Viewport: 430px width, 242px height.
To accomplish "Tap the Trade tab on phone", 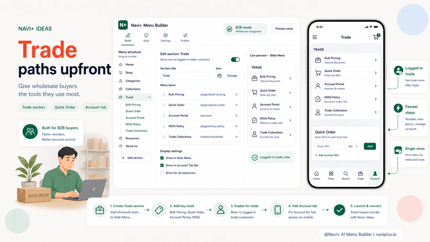I will click(x=360, y=175).
